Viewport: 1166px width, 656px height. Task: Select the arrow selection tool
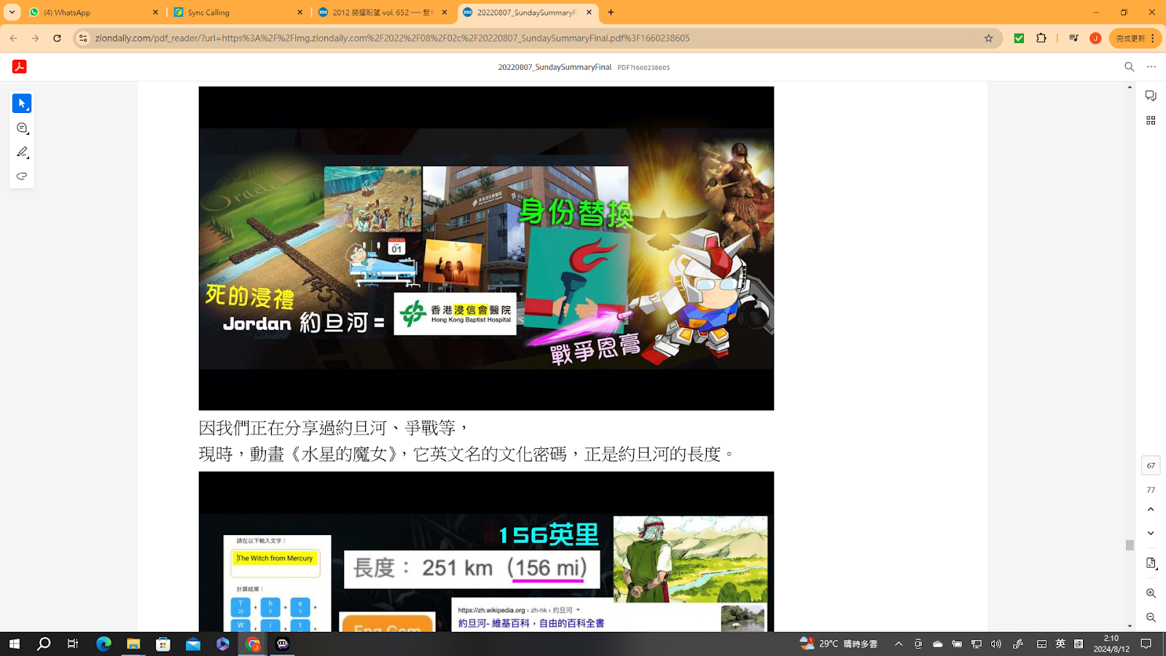(22, 104)
